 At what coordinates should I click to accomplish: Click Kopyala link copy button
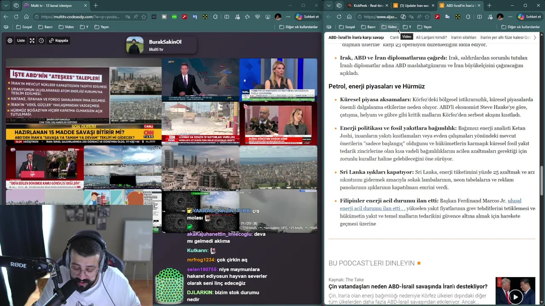[59, 40]
